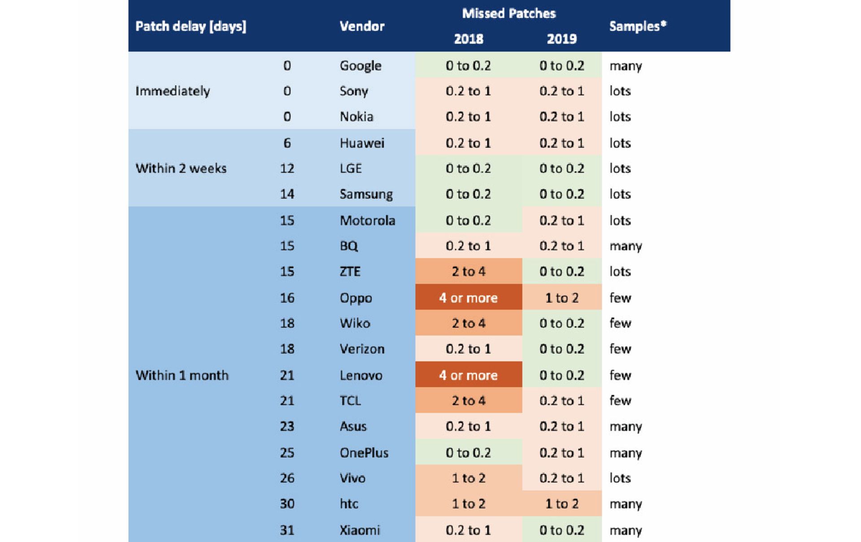Click Motorola's 2019 0.2 to 1 cell
Viewport: 861px width, 542px height.
561,220
